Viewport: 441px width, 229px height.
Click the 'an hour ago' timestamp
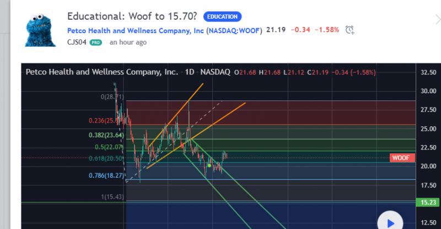127,42
